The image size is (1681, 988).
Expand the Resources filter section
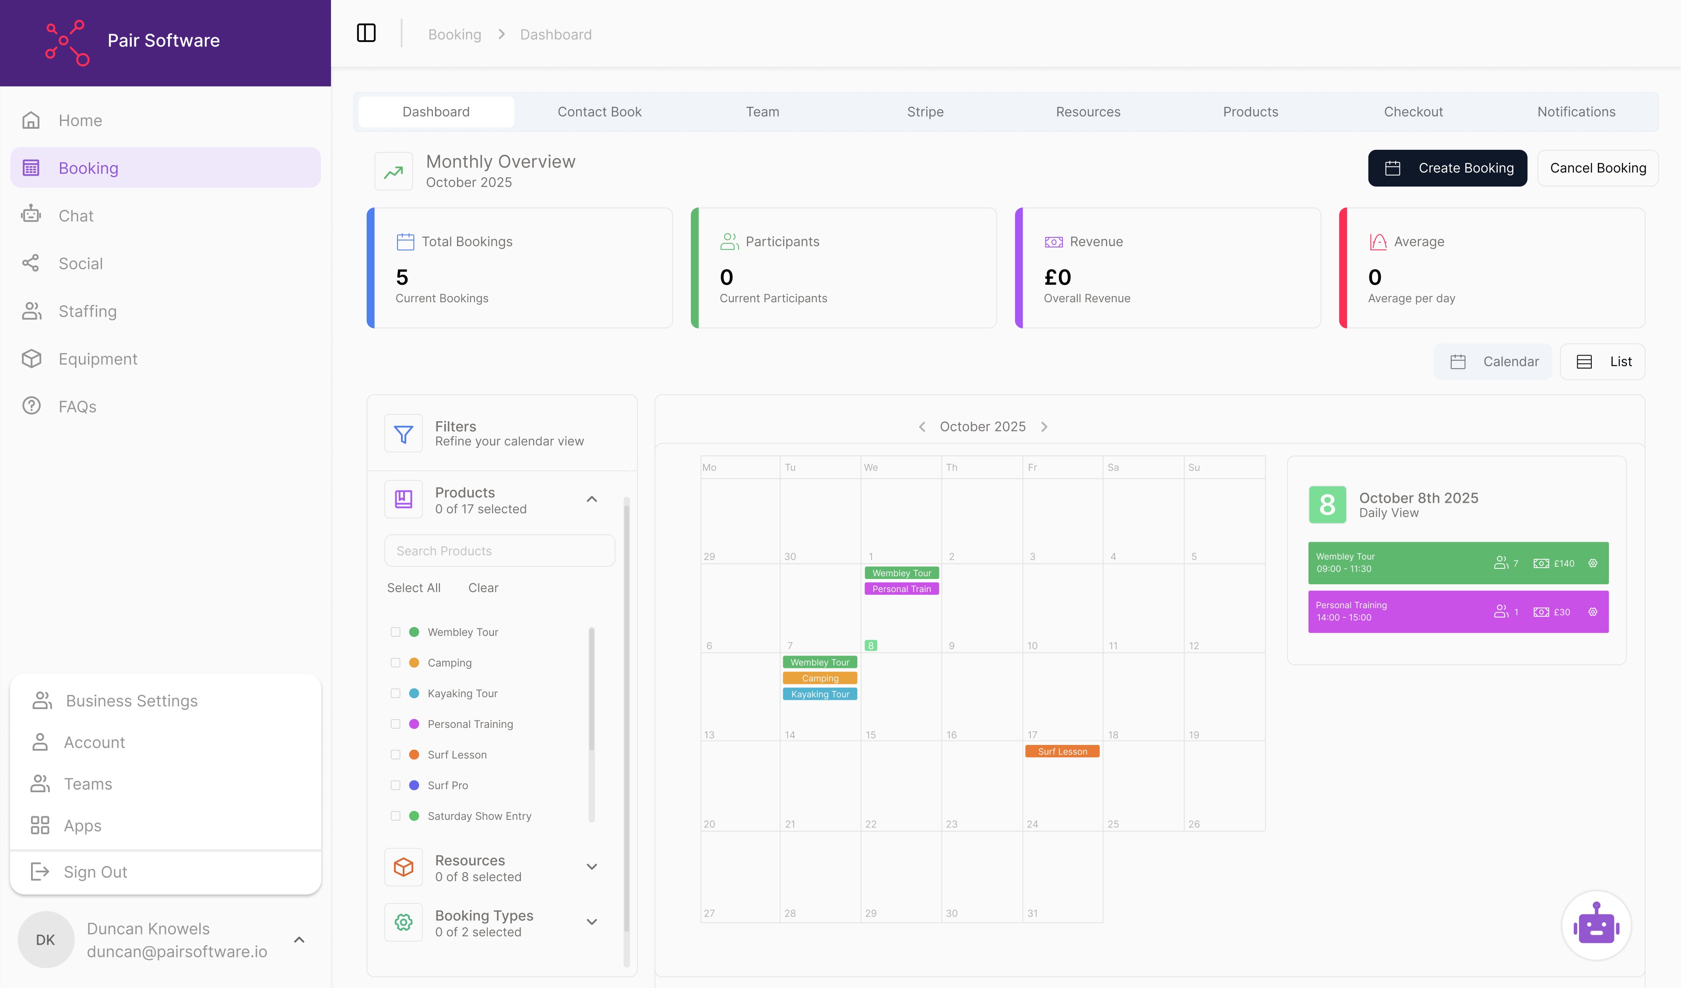591,867
